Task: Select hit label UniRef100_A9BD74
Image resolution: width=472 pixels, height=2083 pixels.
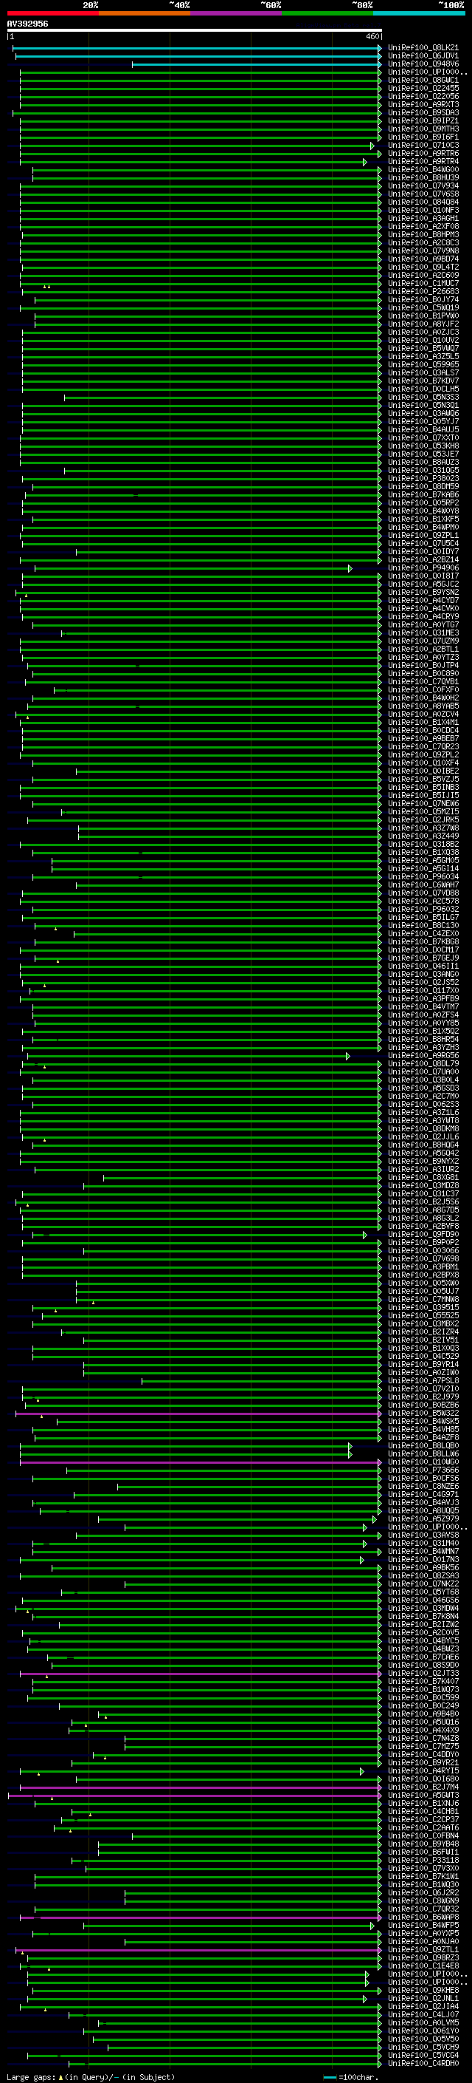Action: [x=423, y=259]
